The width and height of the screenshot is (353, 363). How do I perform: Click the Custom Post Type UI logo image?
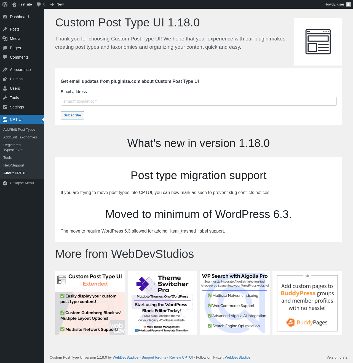pyautogui.click(x=318, y=42)
